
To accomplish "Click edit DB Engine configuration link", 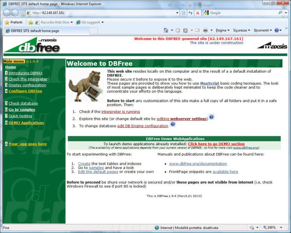I will coord(143,126).
